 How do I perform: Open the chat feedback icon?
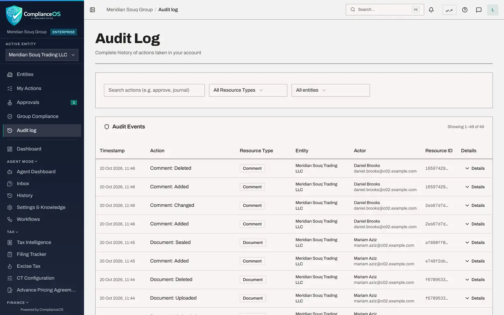pos(479,10)
